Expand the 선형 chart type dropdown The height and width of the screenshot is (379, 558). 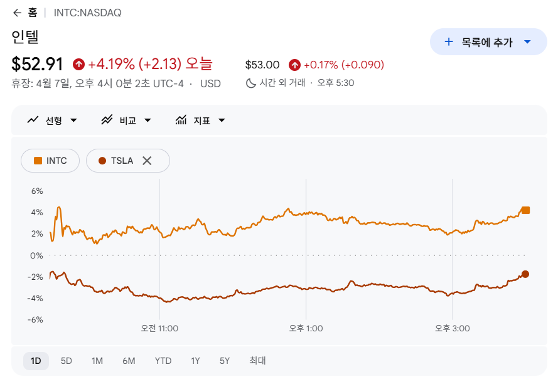click(x=73, y=120)
